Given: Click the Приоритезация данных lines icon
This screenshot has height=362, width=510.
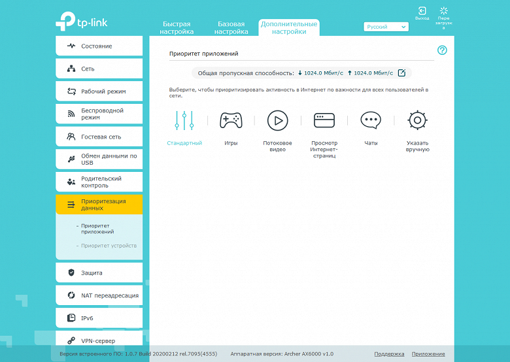Looking at the screenshot, I should point(71,205).
